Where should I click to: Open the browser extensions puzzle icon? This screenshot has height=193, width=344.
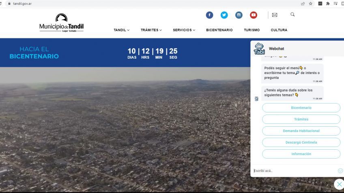pos(328,4)
